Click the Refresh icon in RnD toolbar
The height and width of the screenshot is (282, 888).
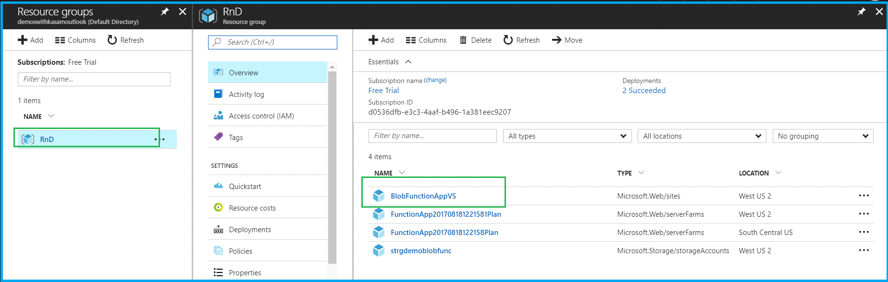tap(508, 40)
